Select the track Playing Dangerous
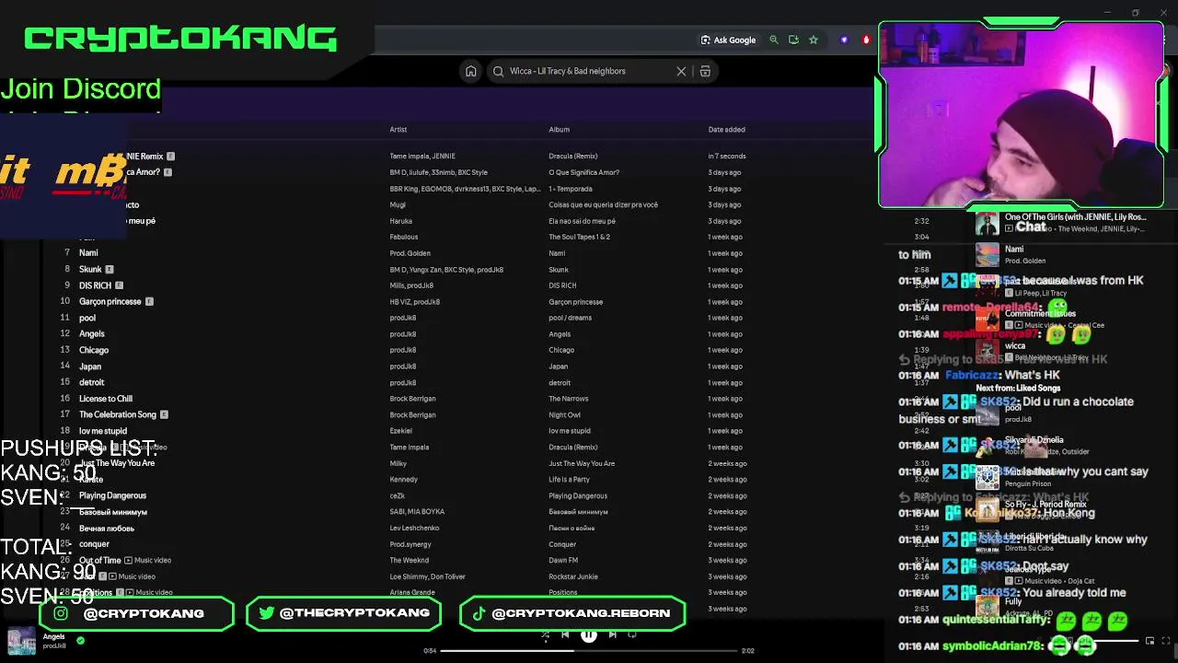 point(112,495)
